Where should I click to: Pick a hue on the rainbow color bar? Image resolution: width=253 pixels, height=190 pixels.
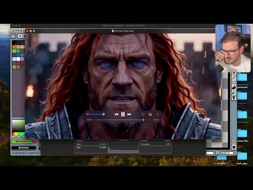click(x=19, y=134)
